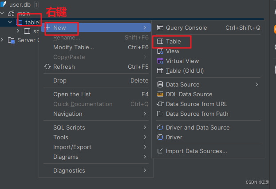Click the Driver and Data Source icon
The height and width of the screenshot is (189, 276).
pos(160,127)
